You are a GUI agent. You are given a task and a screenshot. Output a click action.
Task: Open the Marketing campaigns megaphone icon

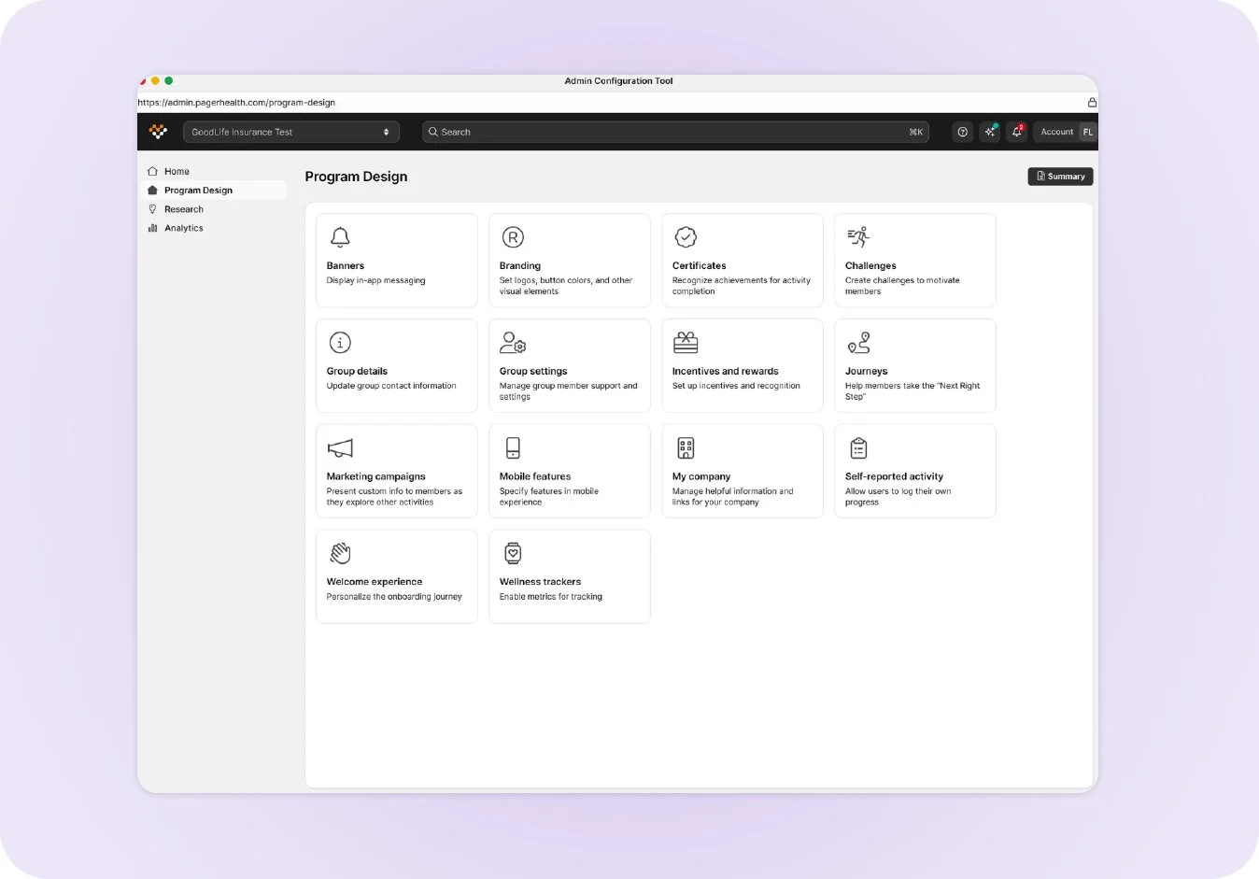click(340, 447)
